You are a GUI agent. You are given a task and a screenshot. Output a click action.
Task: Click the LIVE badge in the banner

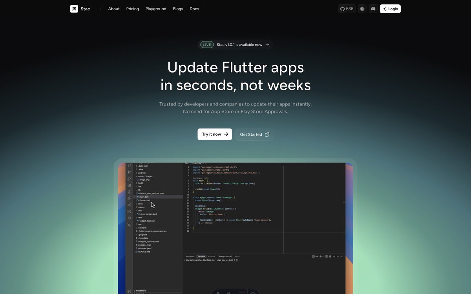point(207,45)
